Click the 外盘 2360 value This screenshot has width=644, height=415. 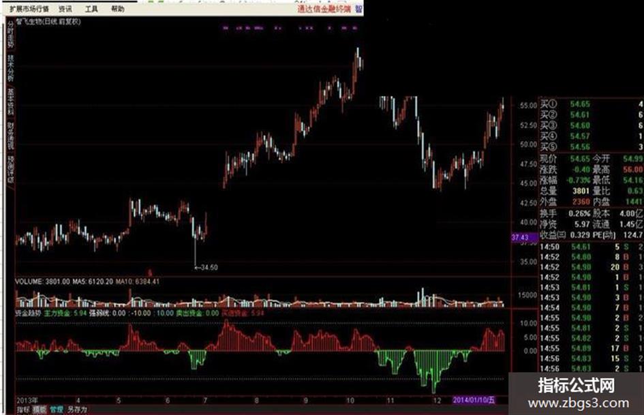point(581,202)
